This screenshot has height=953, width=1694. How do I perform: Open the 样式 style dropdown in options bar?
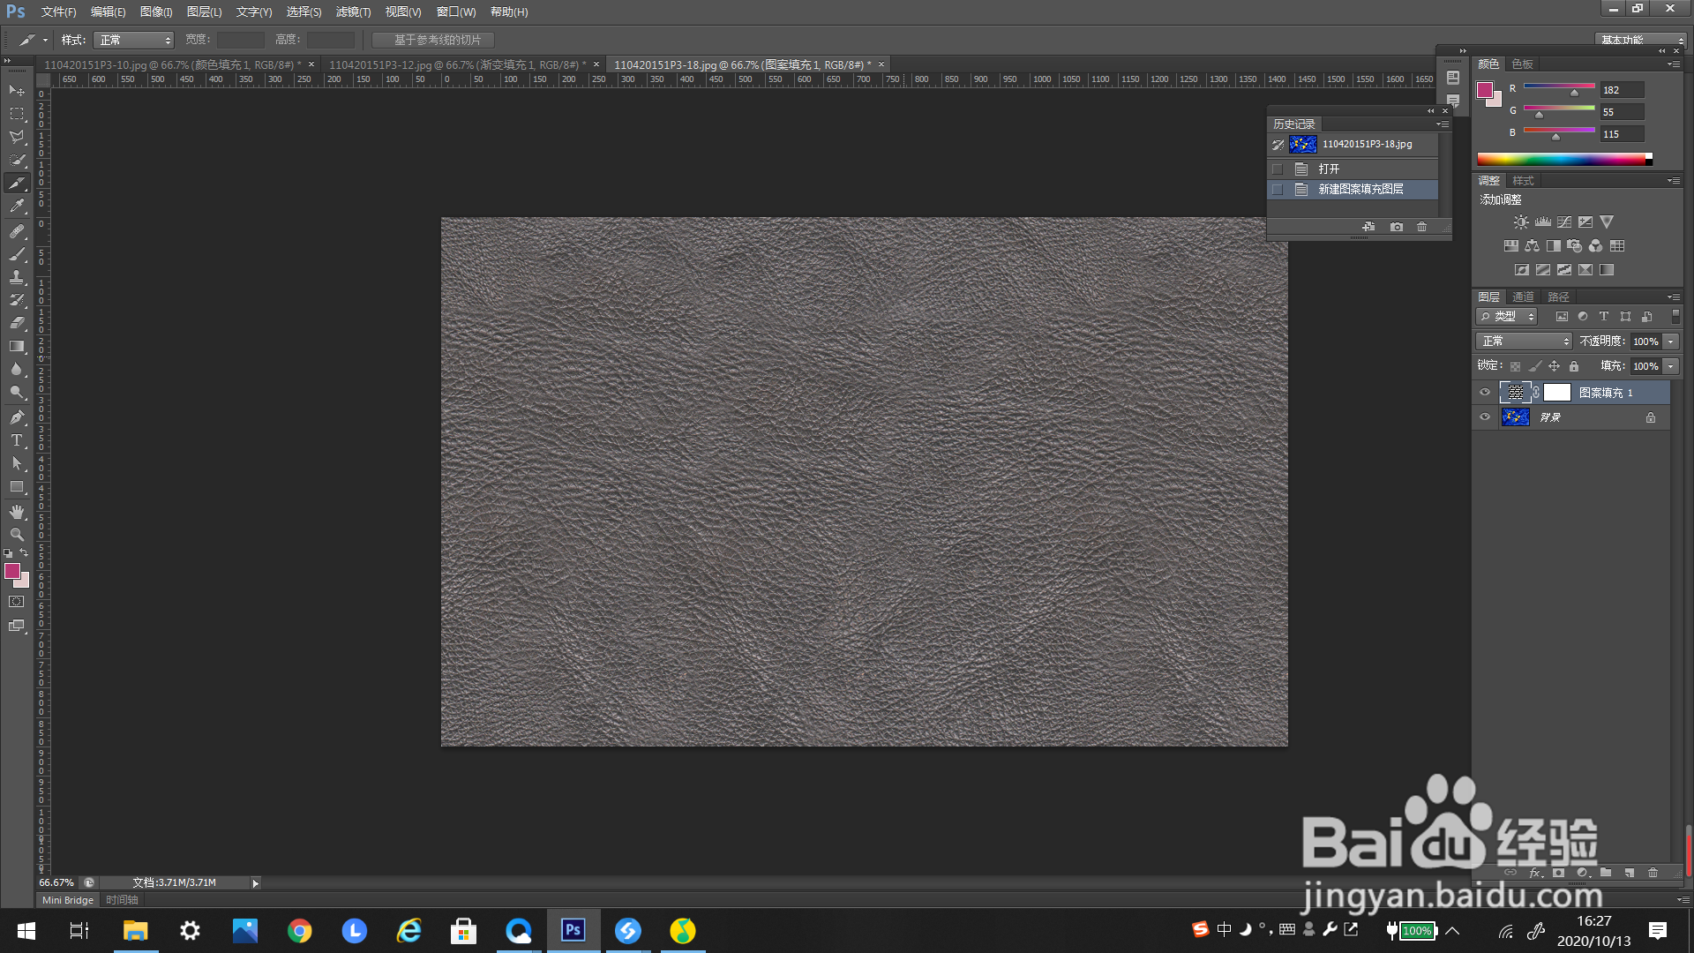pyautogui.click(x=133, y=40)
